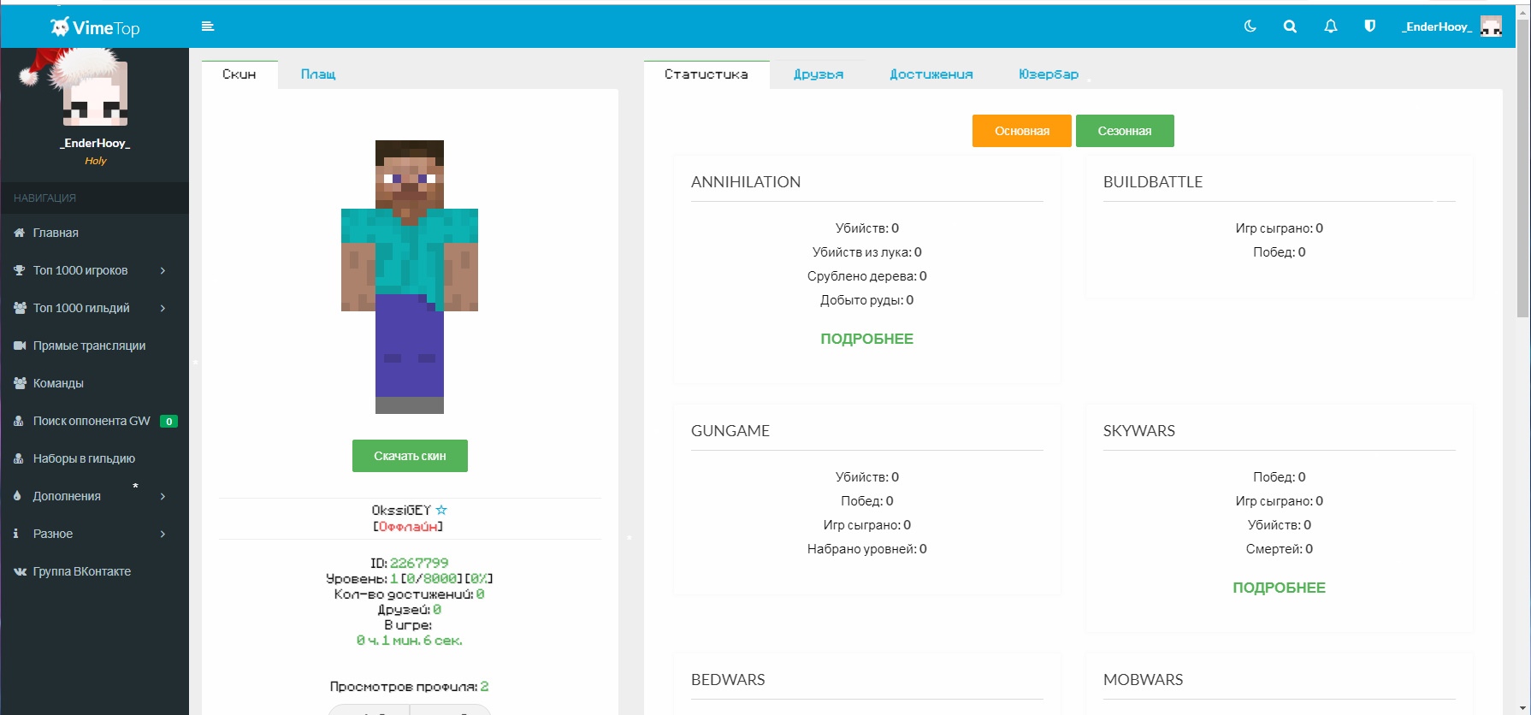Click Скачать скин button
The image size is (1531, 715).
coord(410,456)
